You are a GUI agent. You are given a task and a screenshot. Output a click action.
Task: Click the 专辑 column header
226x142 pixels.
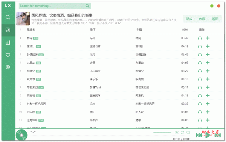[139, 30]
